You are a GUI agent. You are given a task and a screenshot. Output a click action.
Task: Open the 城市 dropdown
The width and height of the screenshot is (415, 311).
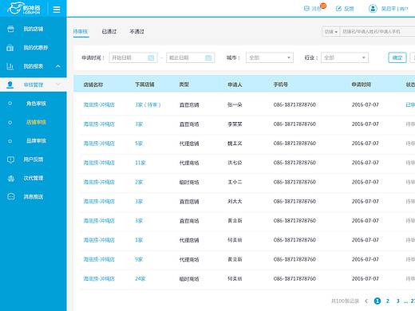[270, 57]
